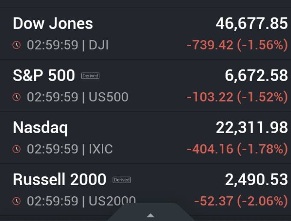Tap the clock icon beside Dow Jones time
The image size is (291, 221).
coord(17,45)
